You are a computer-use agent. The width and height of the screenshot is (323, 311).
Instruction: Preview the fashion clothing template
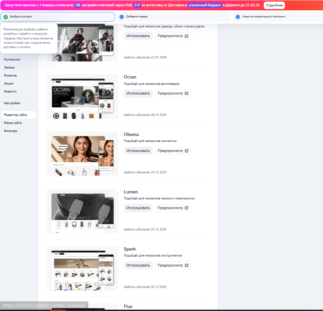pos(173,36)
